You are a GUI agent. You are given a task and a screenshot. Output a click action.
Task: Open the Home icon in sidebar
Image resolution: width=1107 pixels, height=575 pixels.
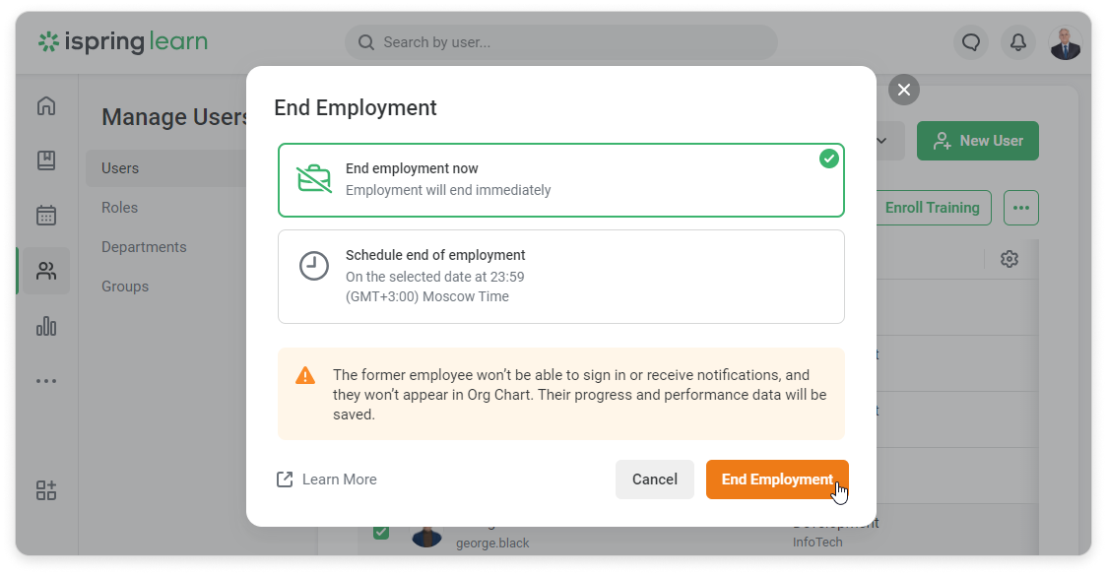(x=46, y=106)
